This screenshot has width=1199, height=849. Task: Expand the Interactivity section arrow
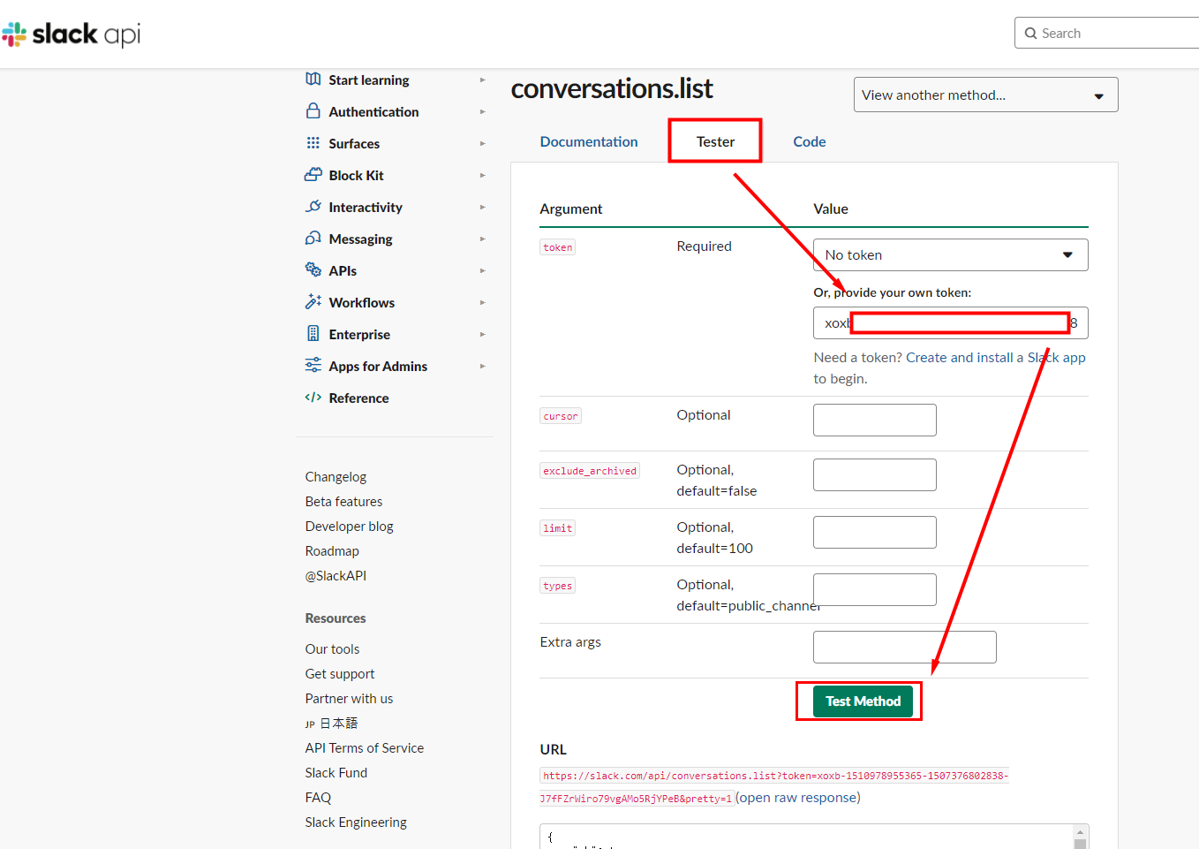tap(482, 208)
